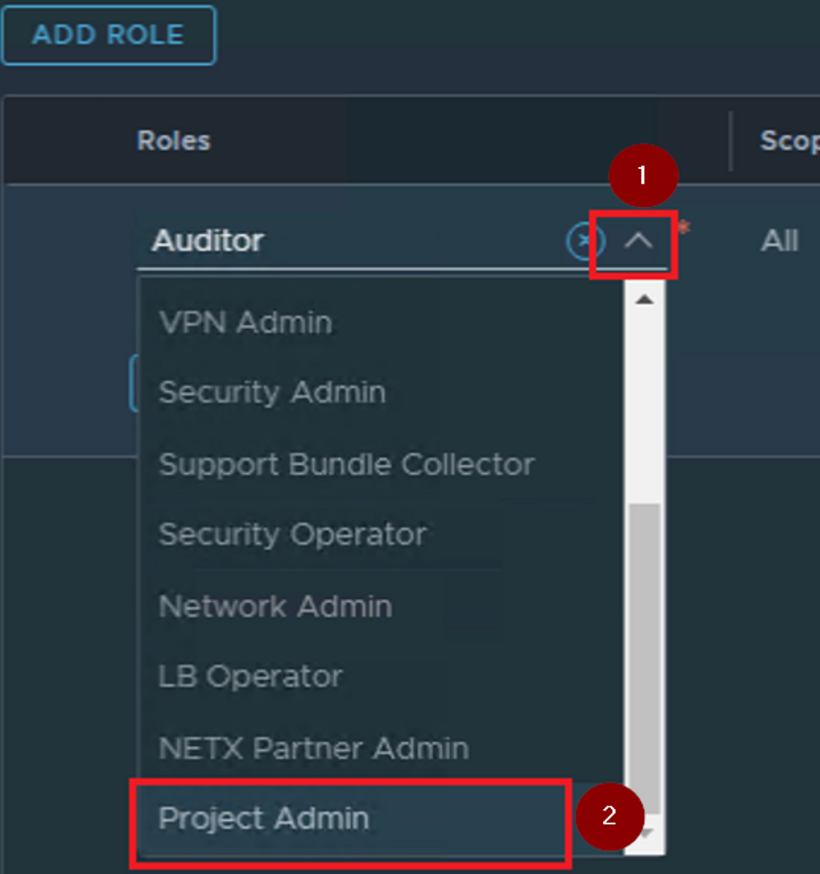Click the red step 2 marker
Screen dimensions: 820x874
[x=609, y=816]
